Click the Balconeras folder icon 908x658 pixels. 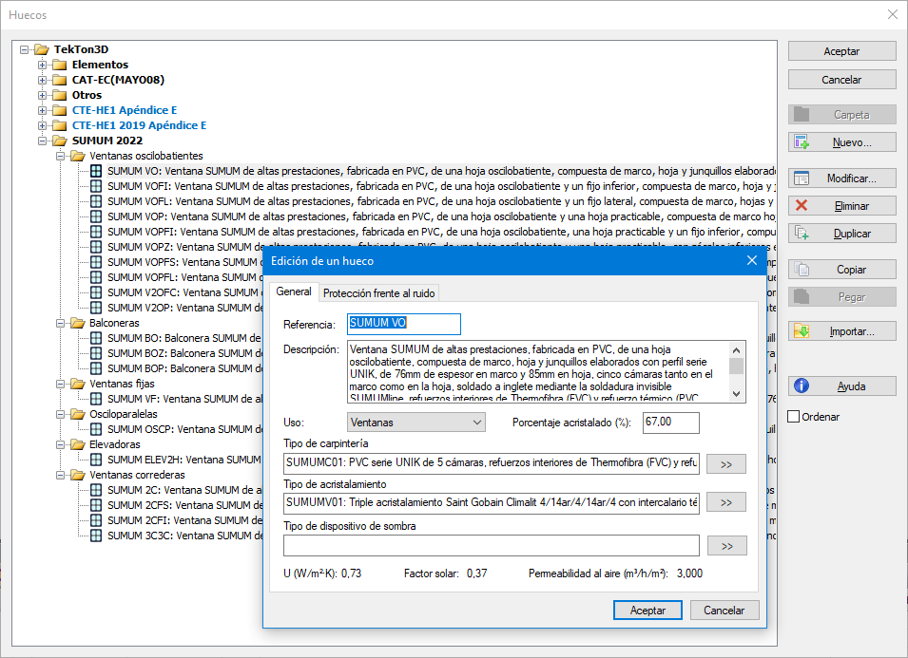click(x=78, y=323)
